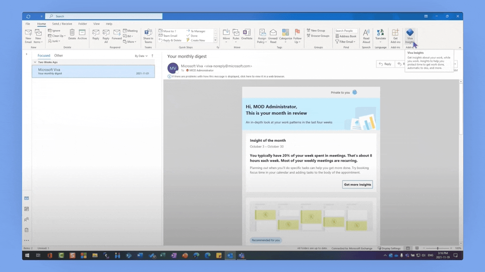Viewport: 485px width, 272px height.
Task: Open People in navigation bar
Action: coord(27,220)
